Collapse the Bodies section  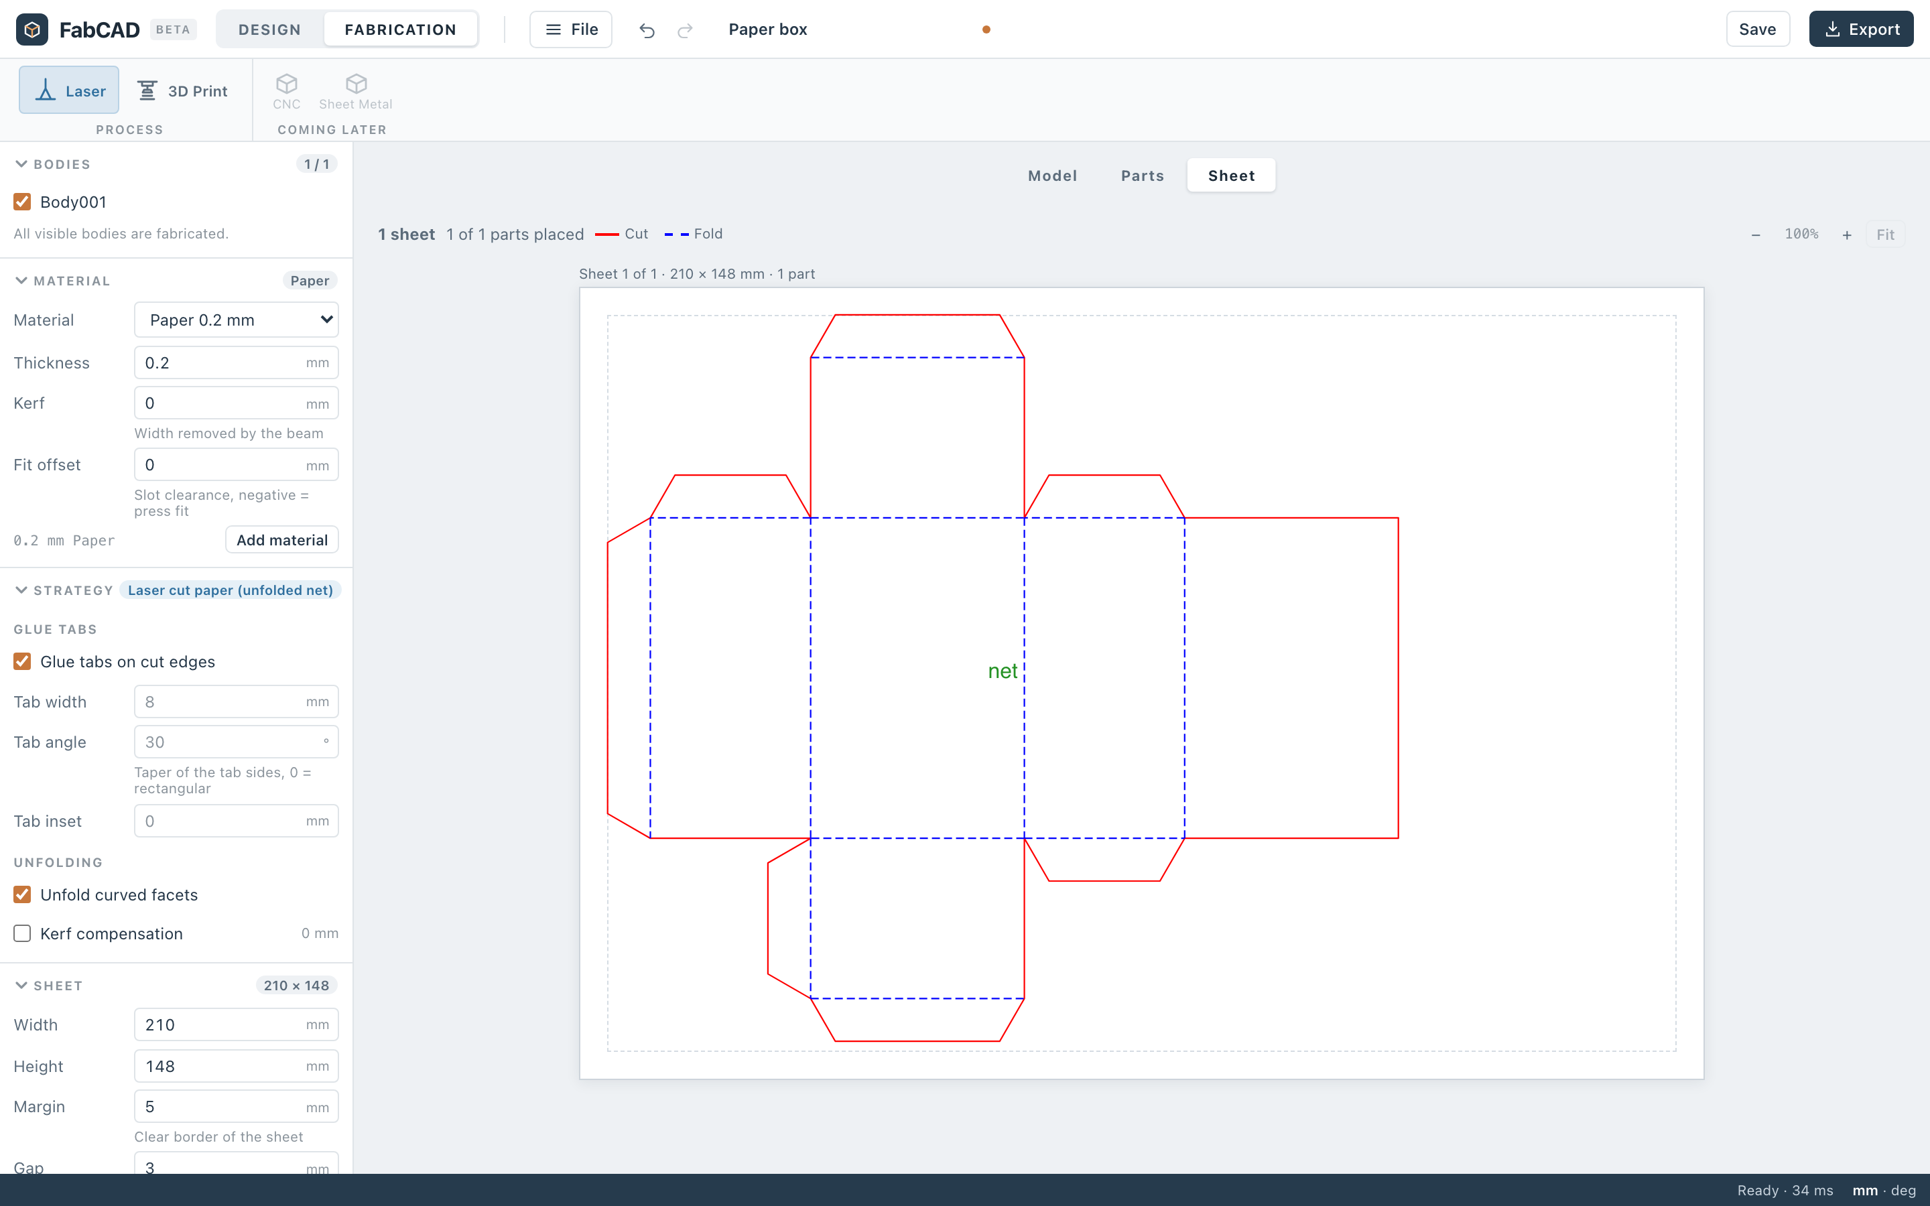coord(21,164)
